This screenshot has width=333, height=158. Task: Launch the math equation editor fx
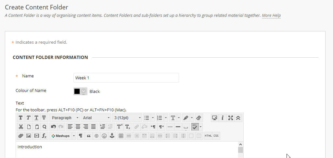[44, 136]
